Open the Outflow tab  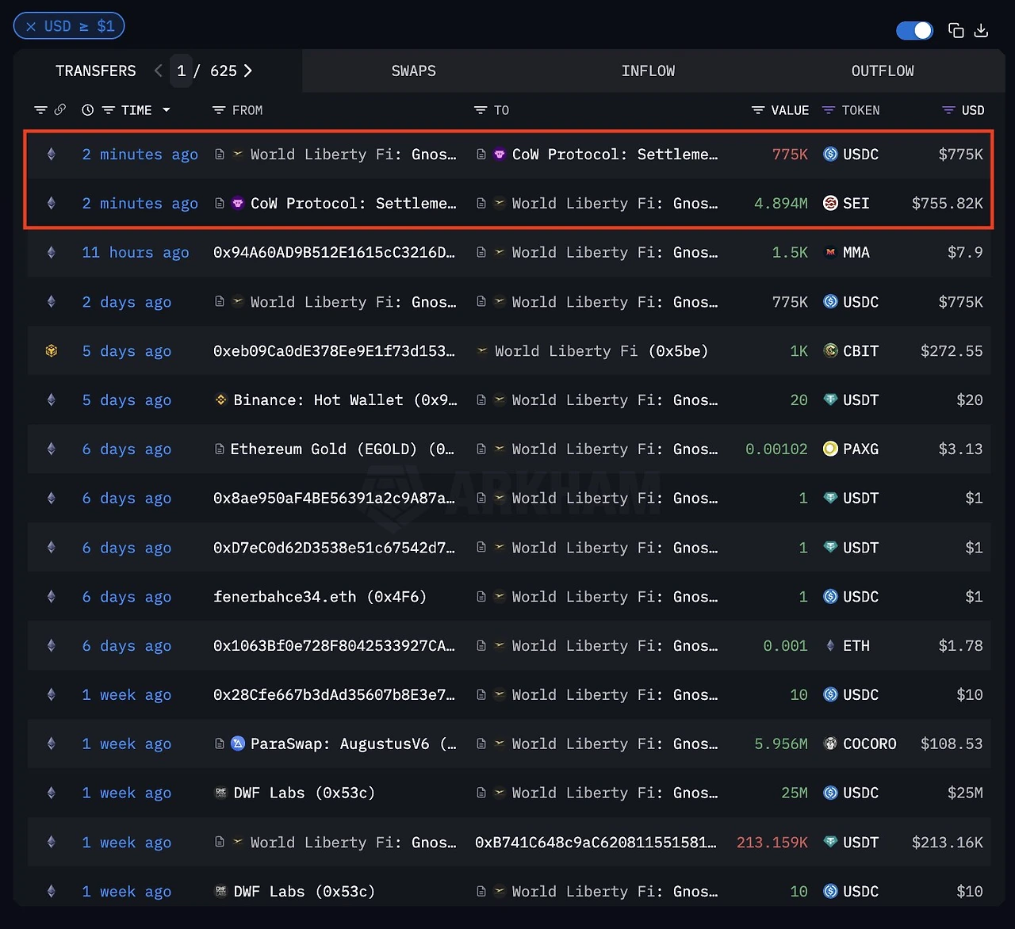(x=883, y=71)
